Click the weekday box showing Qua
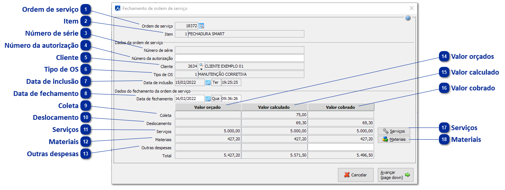Viewport: 505px width, 190px height. point(216,98)
